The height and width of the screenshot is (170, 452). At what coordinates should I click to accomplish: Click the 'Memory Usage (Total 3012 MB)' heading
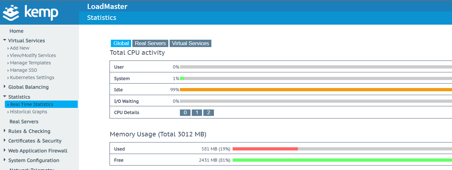point(158,134)
